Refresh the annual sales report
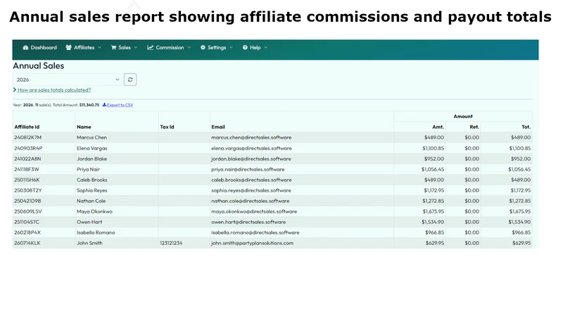The height and width of the screenshot is (316, 563). point(130,79)
